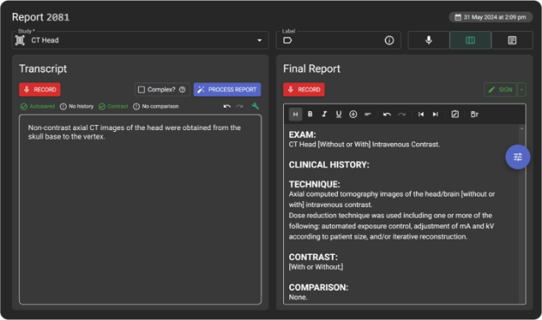Jump to previous field in report

pyautogui.click(x=420, y=114)
